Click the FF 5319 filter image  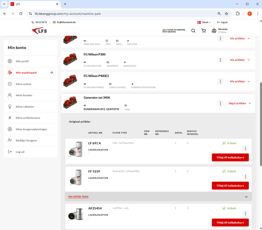pyautogui.click(x=76, y=178)
